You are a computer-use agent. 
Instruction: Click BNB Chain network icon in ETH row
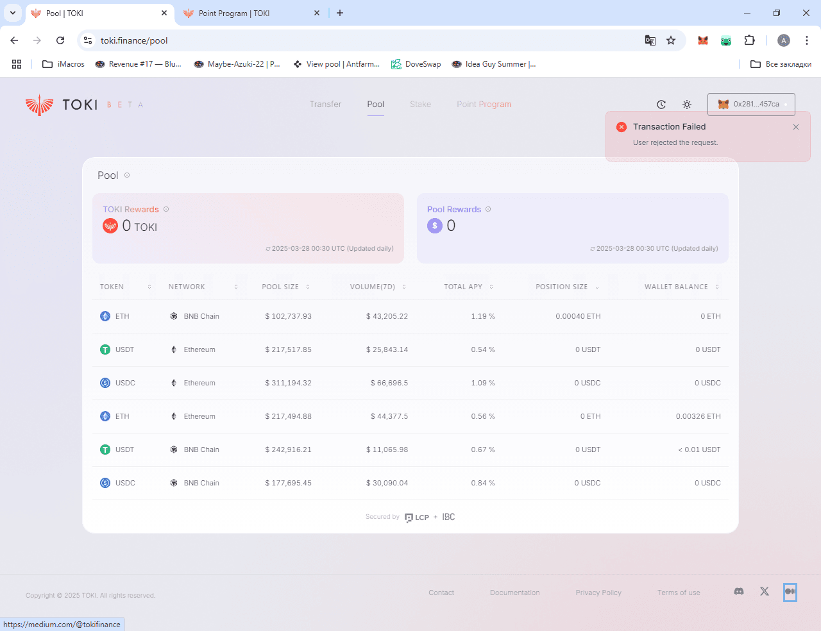174,316
